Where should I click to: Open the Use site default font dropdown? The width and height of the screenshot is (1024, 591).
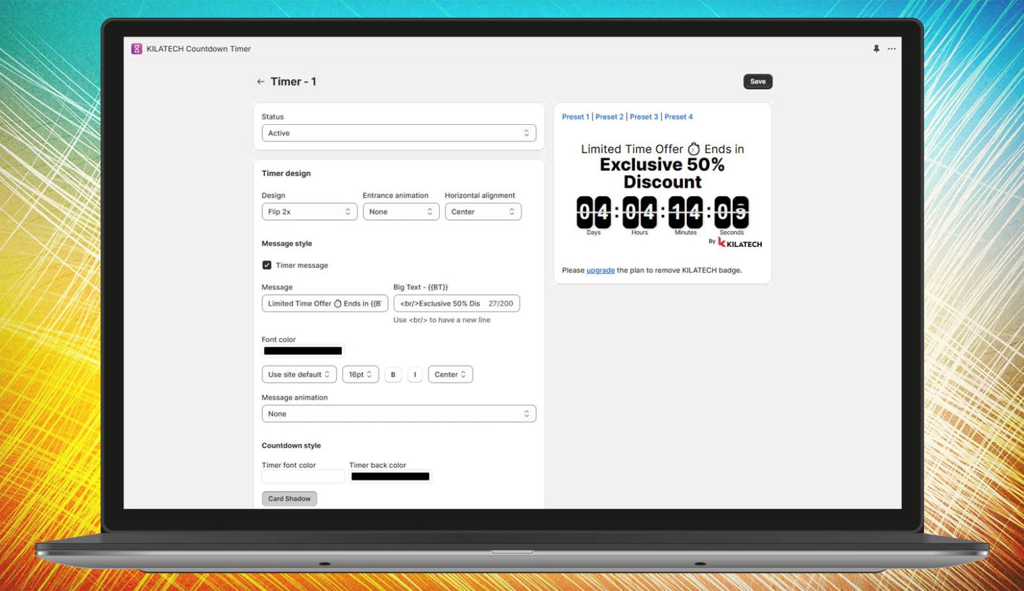pos(299,374)
